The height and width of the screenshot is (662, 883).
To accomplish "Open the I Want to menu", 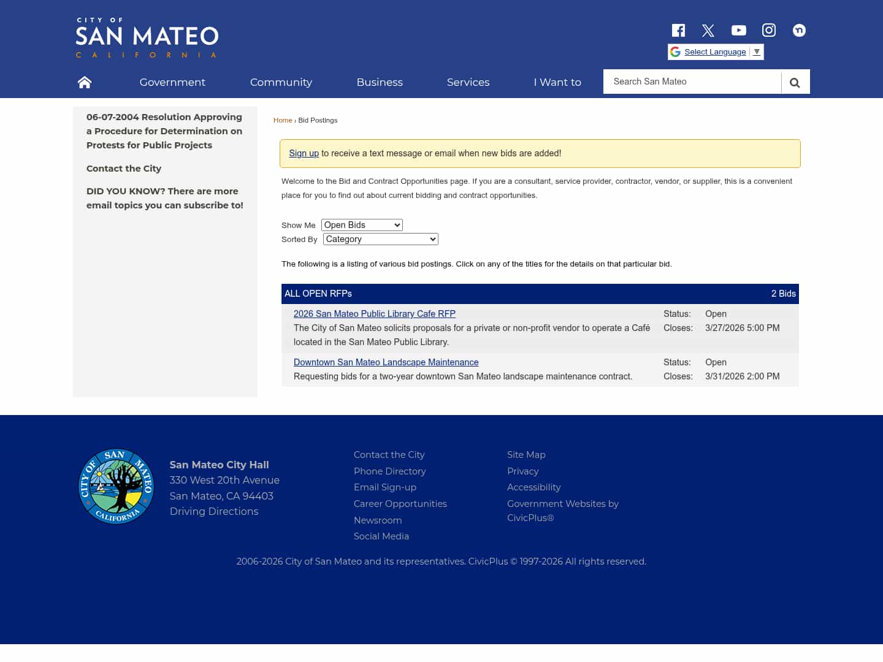I will tap(557, 82).
